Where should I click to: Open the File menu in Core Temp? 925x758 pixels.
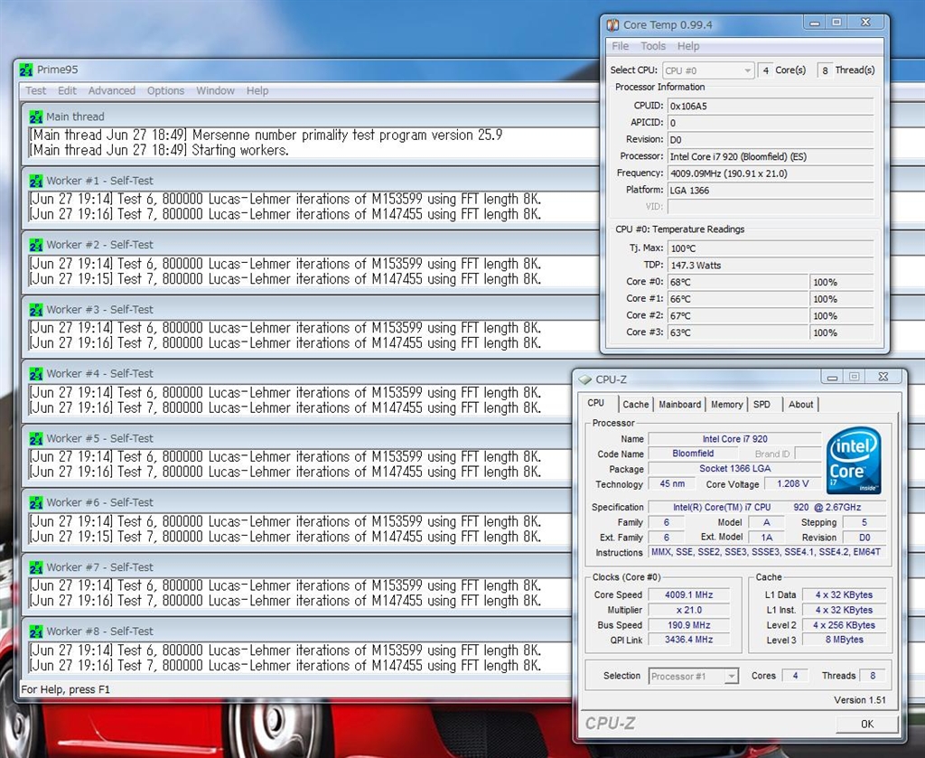[x=620, y=46]
